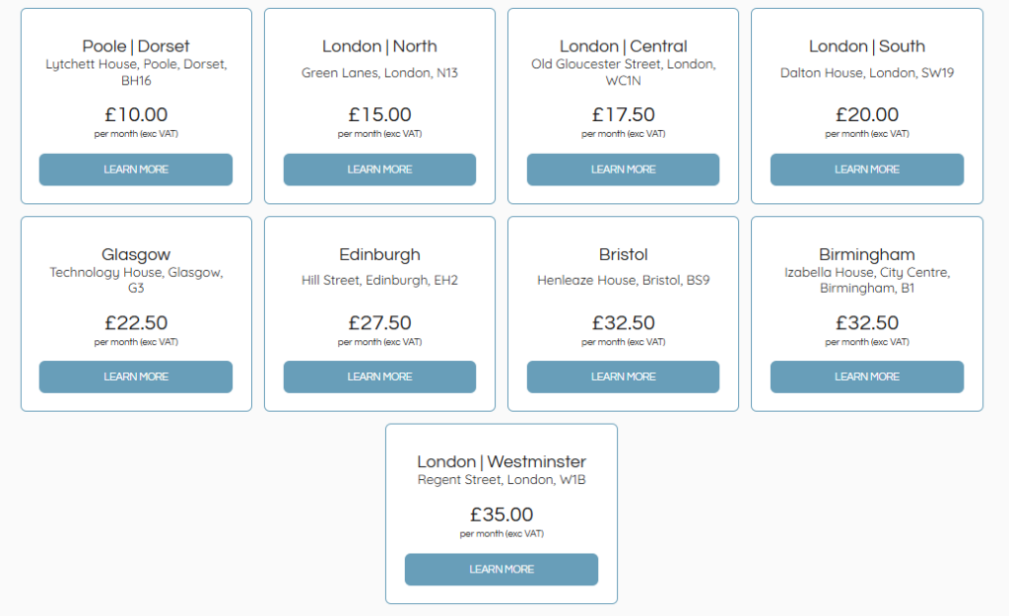Click Learn More for London Westminster
The width and height of the screenshot is (1009, 616).
[x=501, y=570]
